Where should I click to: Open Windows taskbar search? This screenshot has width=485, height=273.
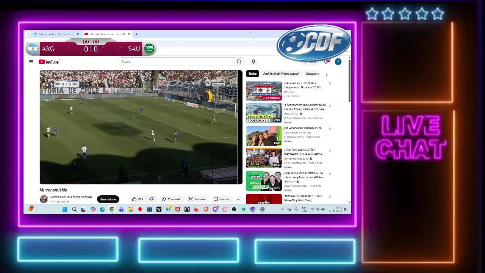(x=74, y=209)
